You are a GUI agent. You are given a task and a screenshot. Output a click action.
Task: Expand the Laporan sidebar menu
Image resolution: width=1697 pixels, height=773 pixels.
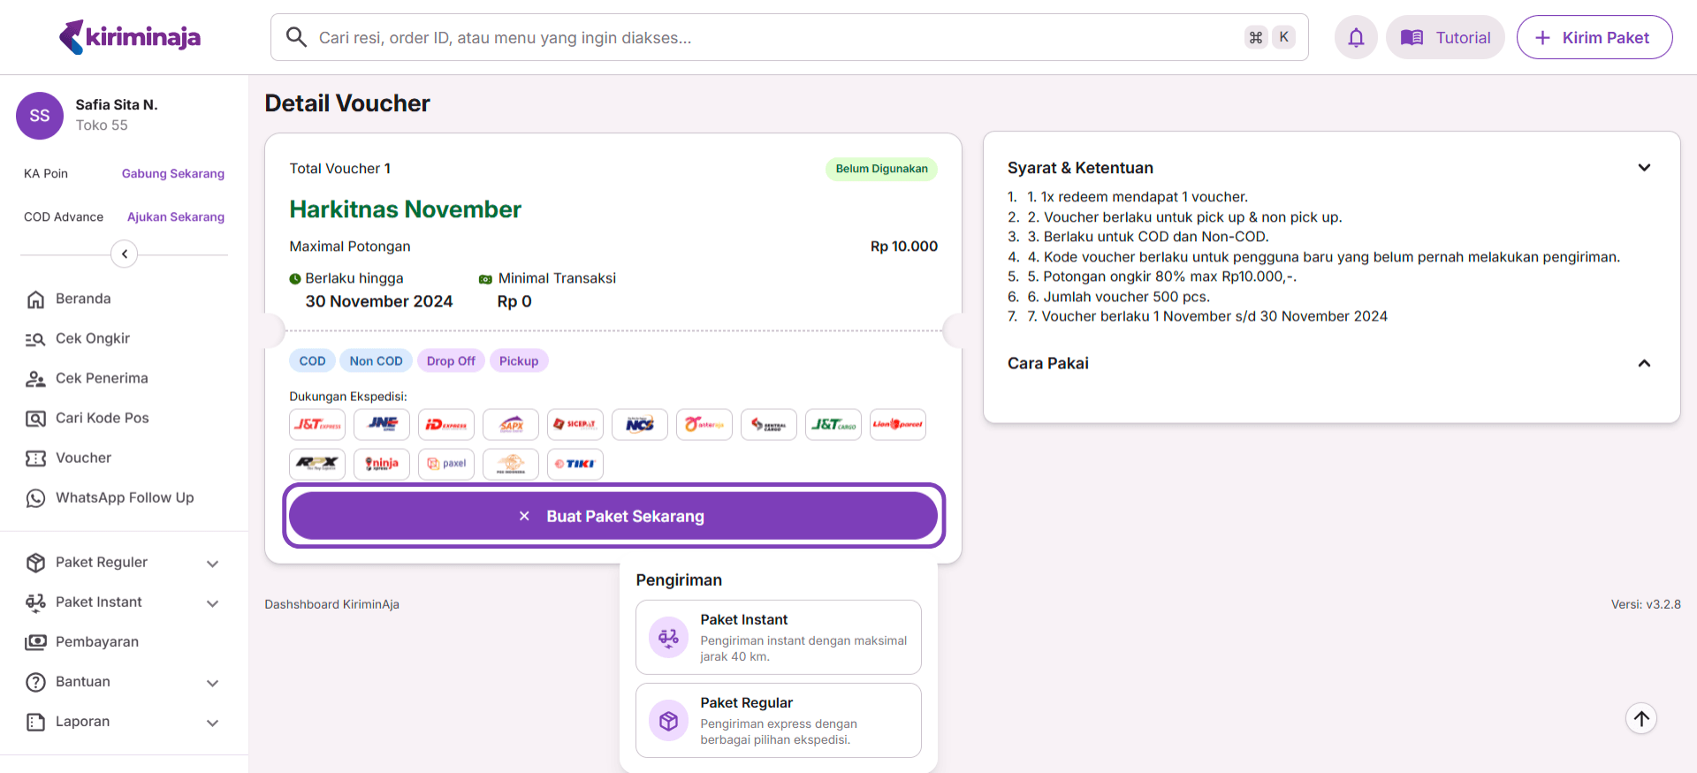(x=212, y=722)
